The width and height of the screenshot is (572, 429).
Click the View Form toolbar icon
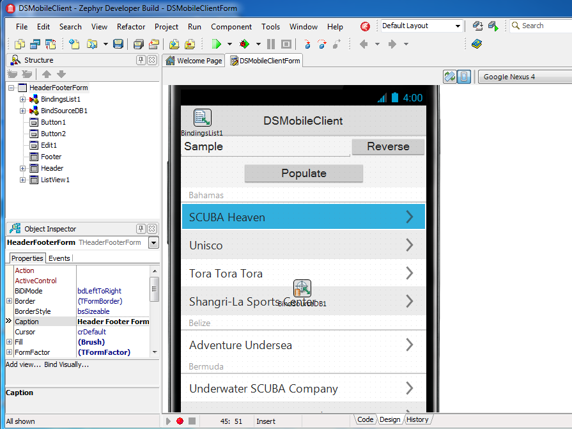[35, 44]
